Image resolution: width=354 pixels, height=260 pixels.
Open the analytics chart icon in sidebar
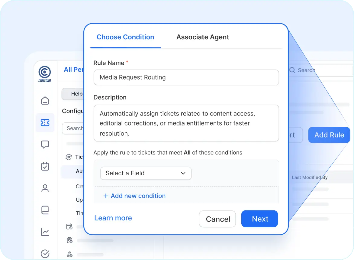click(45, 232)
